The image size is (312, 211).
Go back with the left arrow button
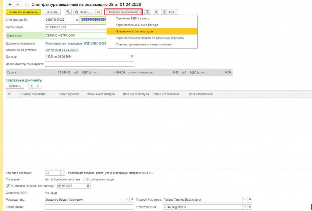(10, 4)
